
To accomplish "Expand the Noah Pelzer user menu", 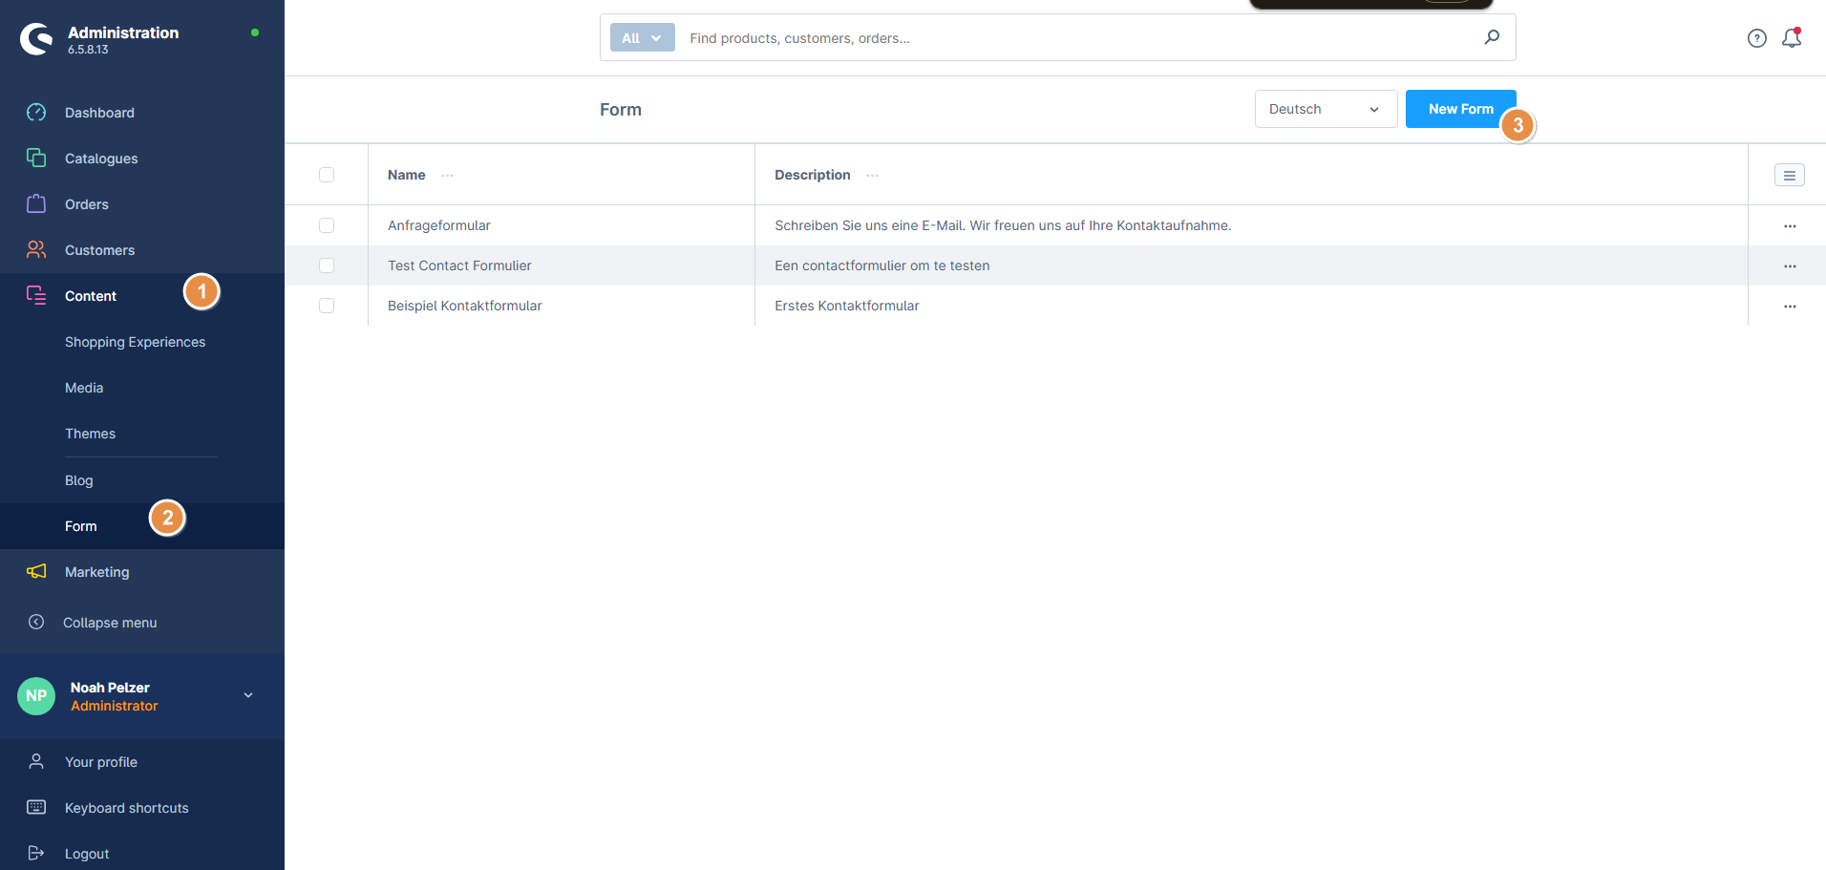I will pos(247,695).
